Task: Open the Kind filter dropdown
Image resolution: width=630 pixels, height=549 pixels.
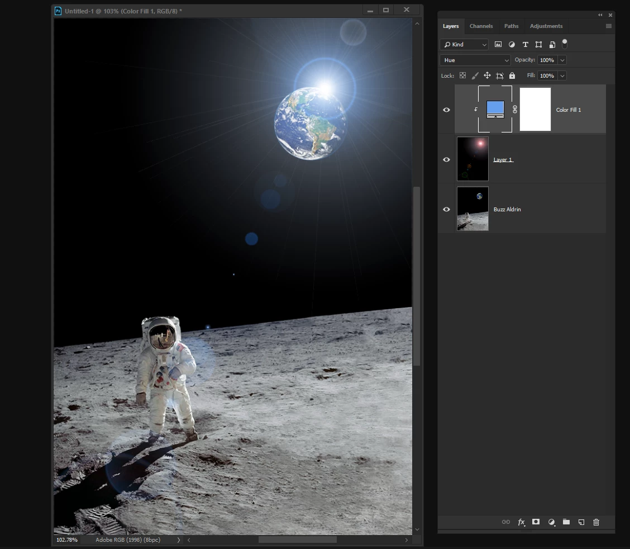Action: click(464, 44)
